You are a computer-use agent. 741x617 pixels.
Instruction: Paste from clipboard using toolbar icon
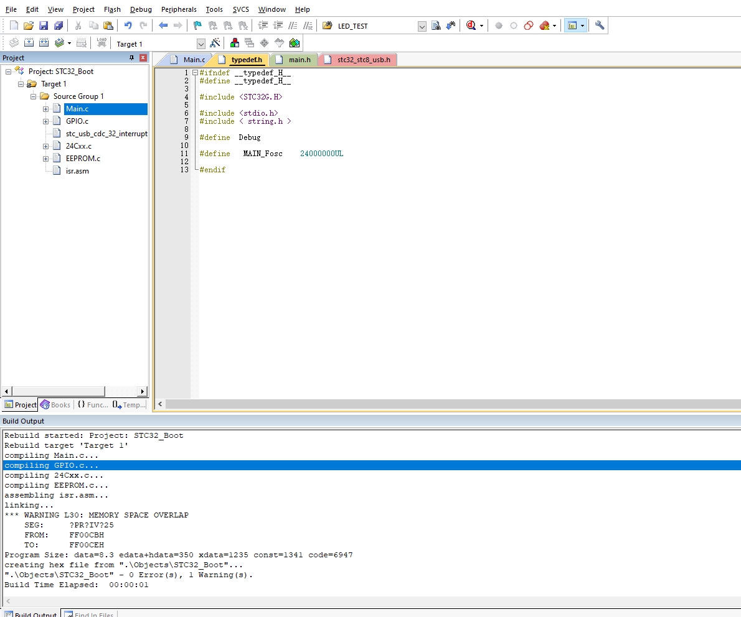click(108, 26)
